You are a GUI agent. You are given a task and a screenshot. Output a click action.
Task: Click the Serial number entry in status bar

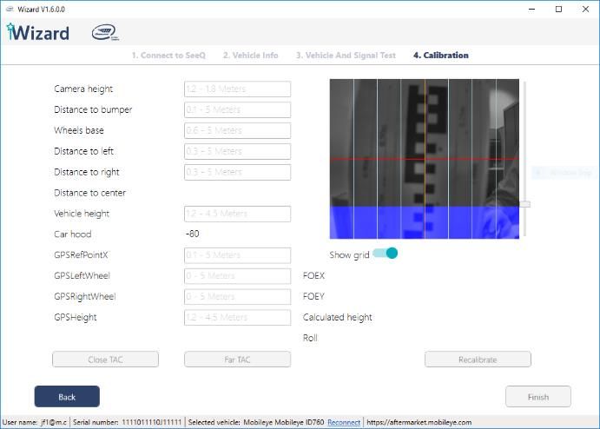coord(127,423)
